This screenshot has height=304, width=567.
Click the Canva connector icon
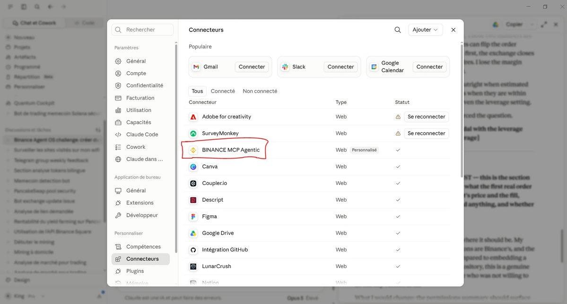[193, 167]
